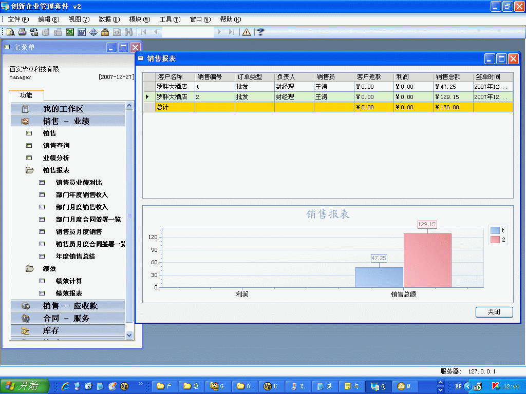This screenshot has height=394, width=526.
Task: Open 销售查询 in the tree
Action: pyautogui.click(x=56, y=146)
